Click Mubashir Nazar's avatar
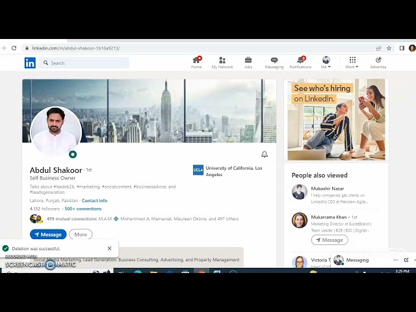This screenshot has width=416, height=312. (x=300, y=192)
